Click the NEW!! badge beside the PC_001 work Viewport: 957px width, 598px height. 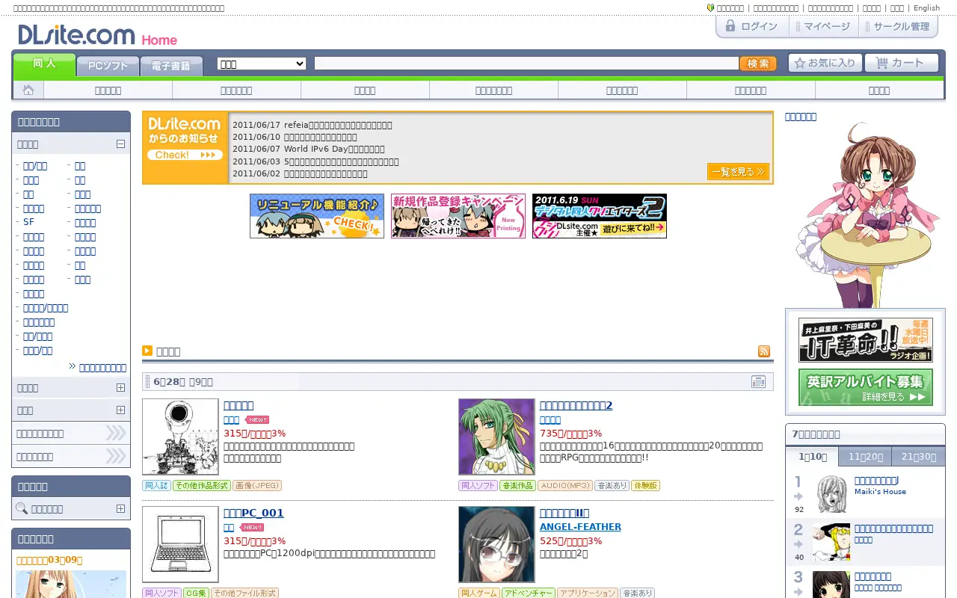point(253,527)
